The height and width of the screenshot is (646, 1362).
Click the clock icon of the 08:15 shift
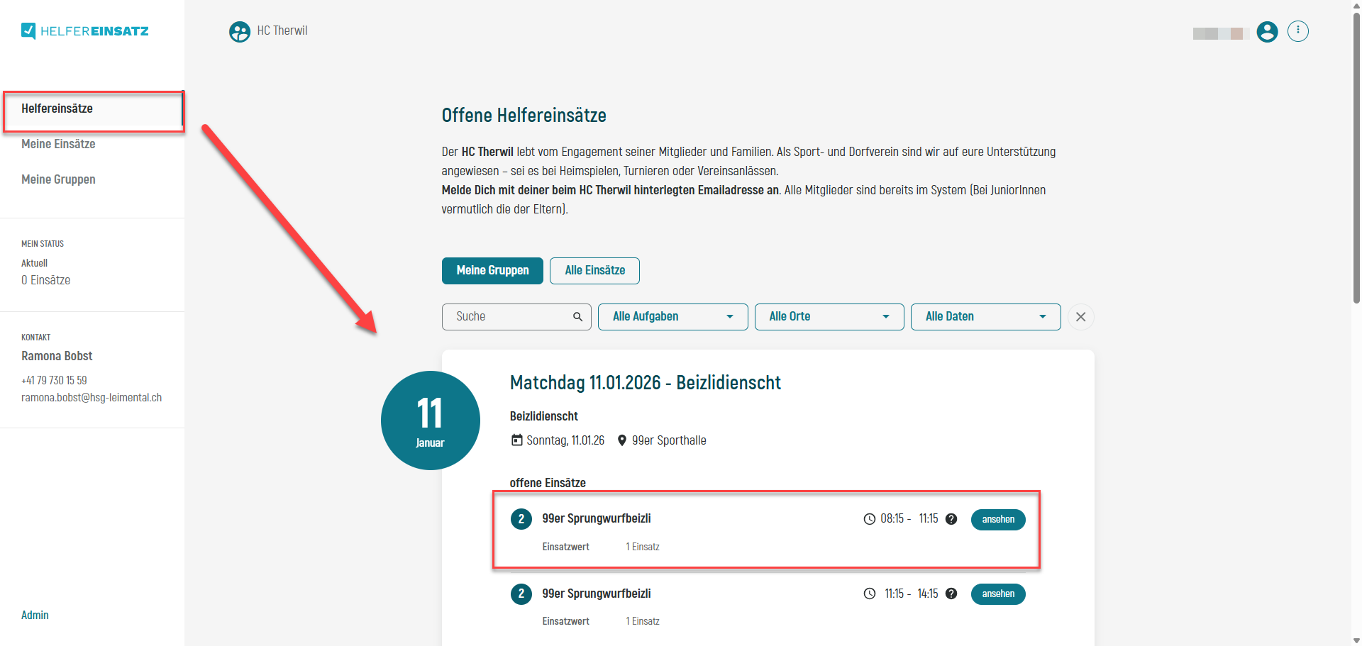point(870,518)
